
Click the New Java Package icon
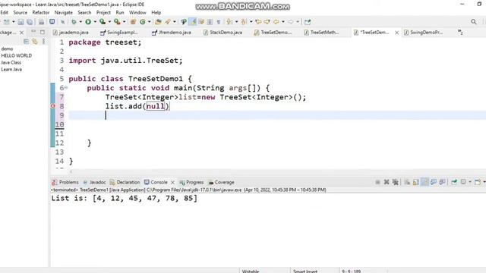pos(134,22)
